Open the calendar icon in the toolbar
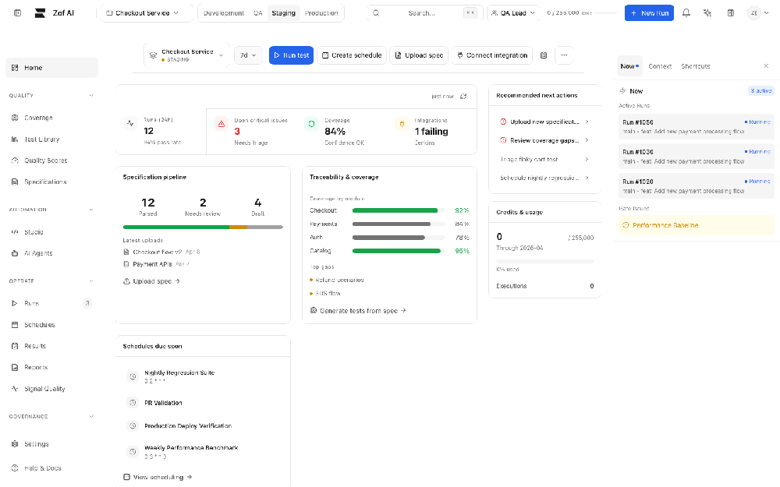The image size is (780, 487). click(x=544, y=55)
